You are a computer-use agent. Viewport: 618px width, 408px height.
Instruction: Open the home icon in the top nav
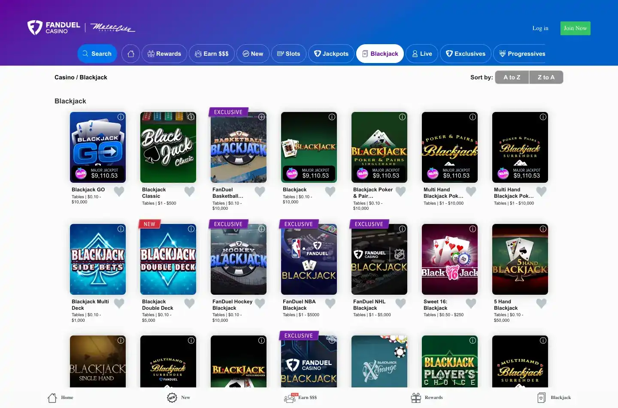tap(131, 54)
